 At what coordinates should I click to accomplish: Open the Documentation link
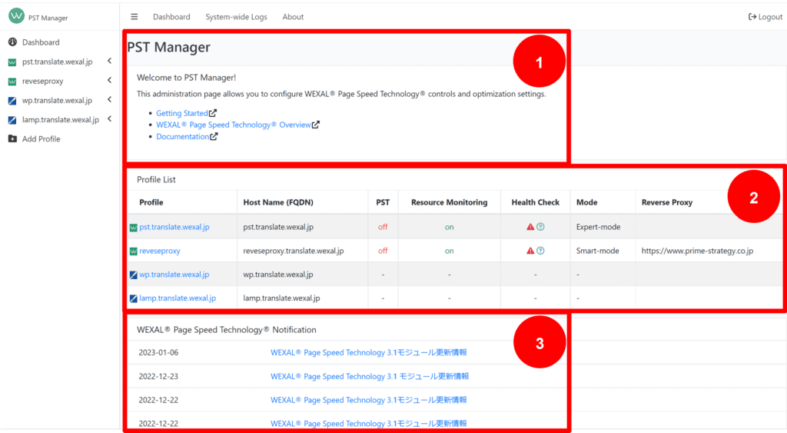coord(183,136)
